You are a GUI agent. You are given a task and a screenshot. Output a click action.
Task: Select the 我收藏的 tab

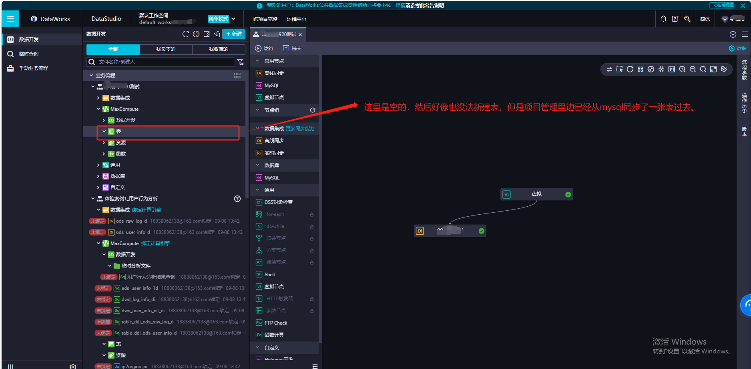click(219, 49)
